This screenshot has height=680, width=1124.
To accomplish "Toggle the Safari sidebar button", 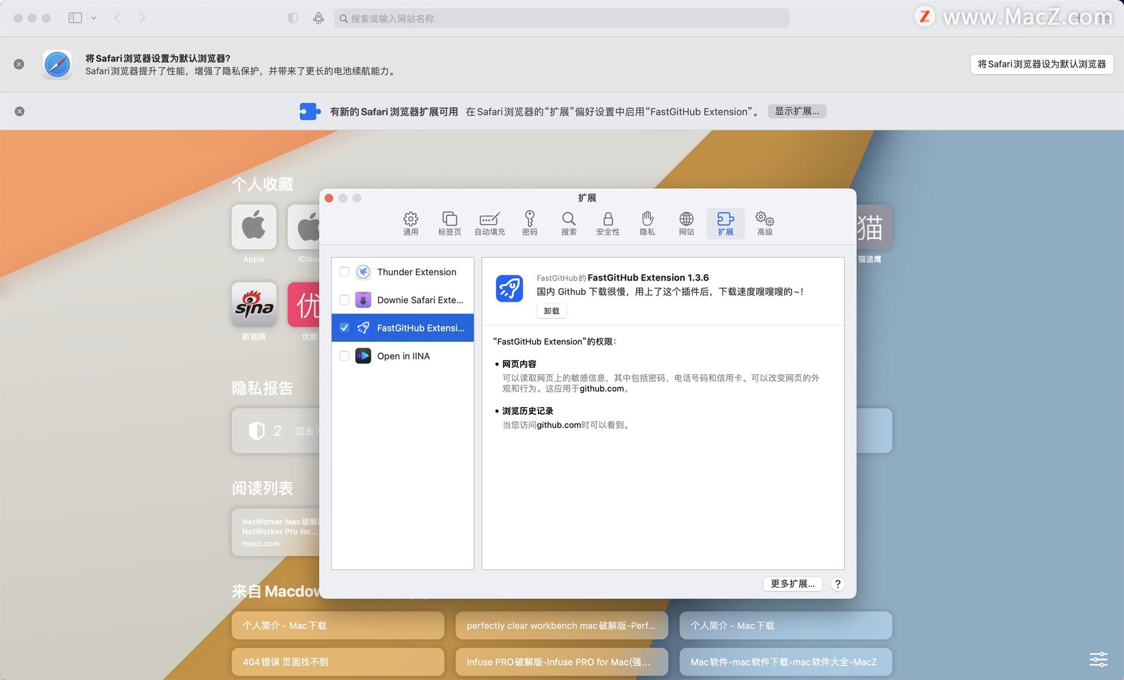I will 75,18.
